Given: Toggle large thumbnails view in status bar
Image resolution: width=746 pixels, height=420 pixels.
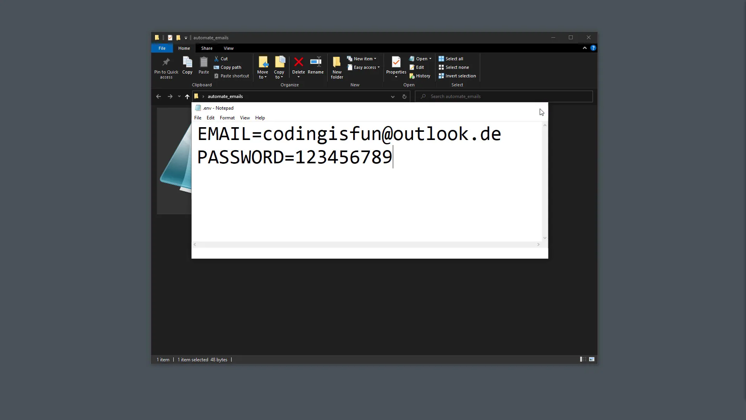Looking at the screenshot, I should 592,359.
